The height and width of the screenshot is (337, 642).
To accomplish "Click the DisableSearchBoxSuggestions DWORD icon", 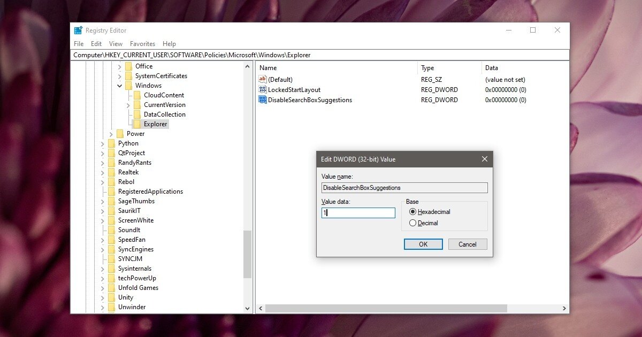I will pos(263,100).
